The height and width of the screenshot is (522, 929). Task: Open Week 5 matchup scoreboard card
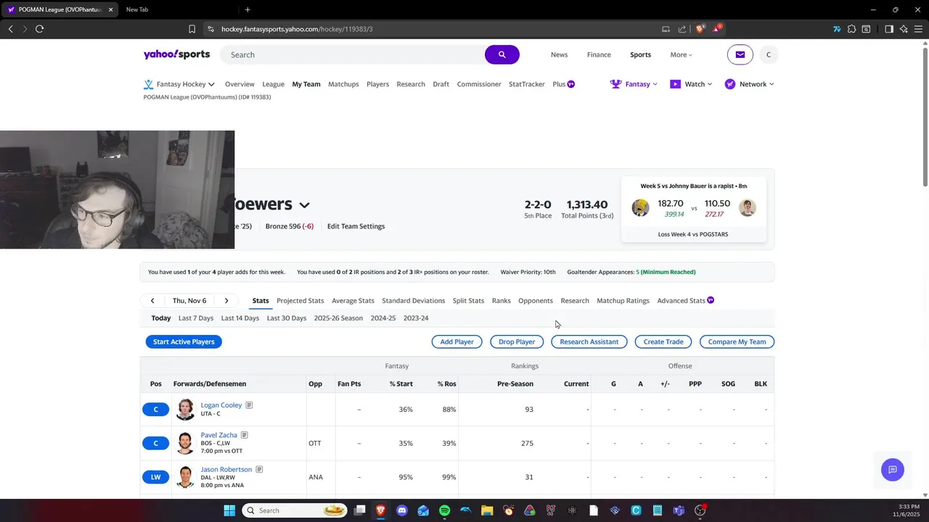(693, 210)
